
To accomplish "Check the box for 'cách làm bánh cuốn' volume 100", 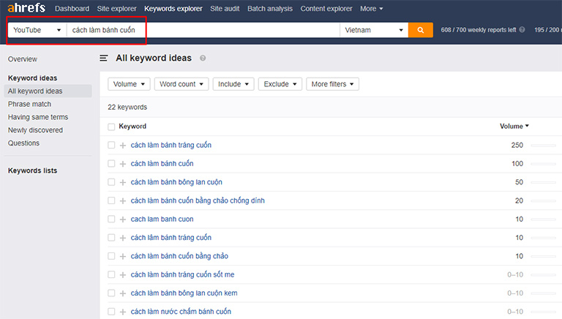I will pos(111,163).
